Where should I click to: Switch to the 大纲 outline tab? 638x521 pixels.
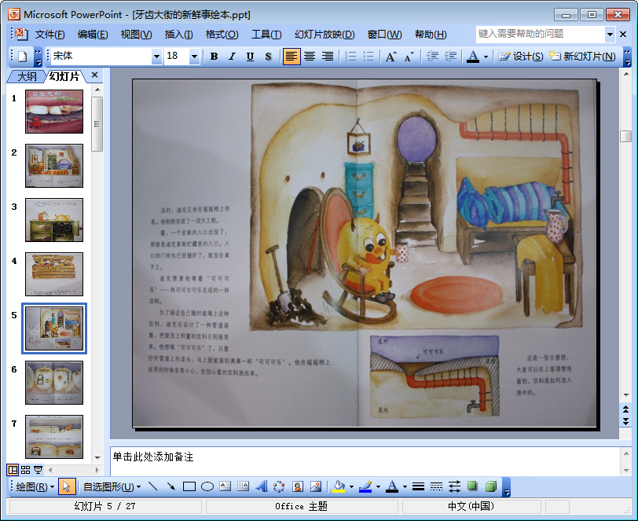tap(27, 76)
